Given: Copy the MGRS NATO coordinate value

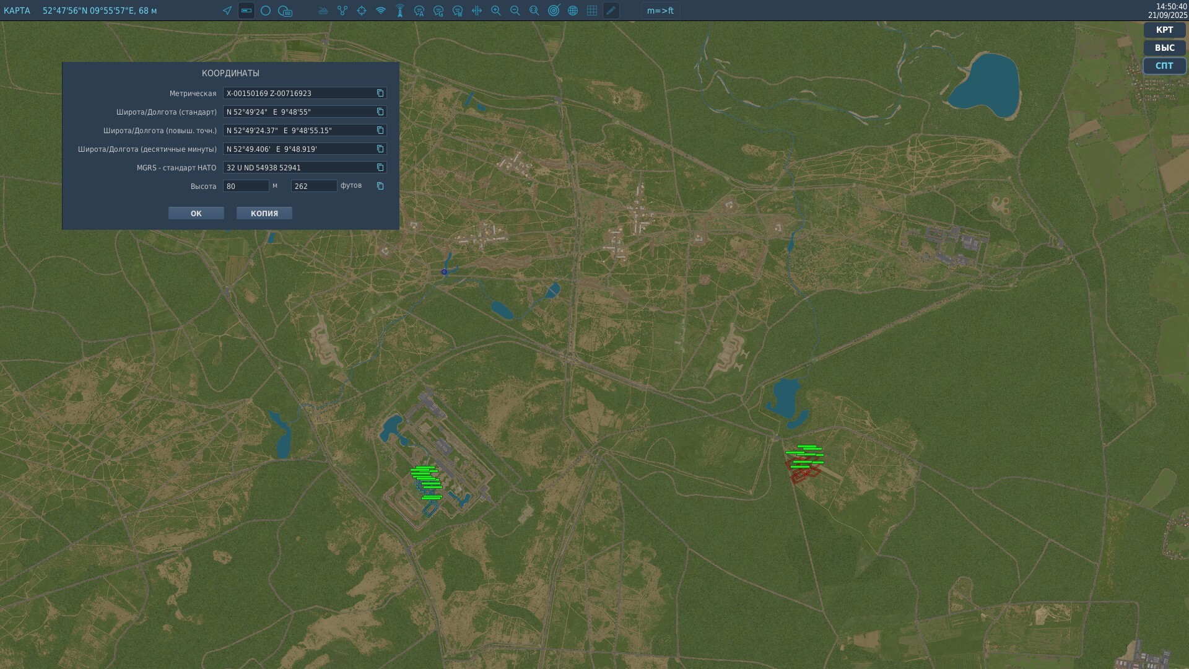Looking at the screenshot, I should coord(380,167).
